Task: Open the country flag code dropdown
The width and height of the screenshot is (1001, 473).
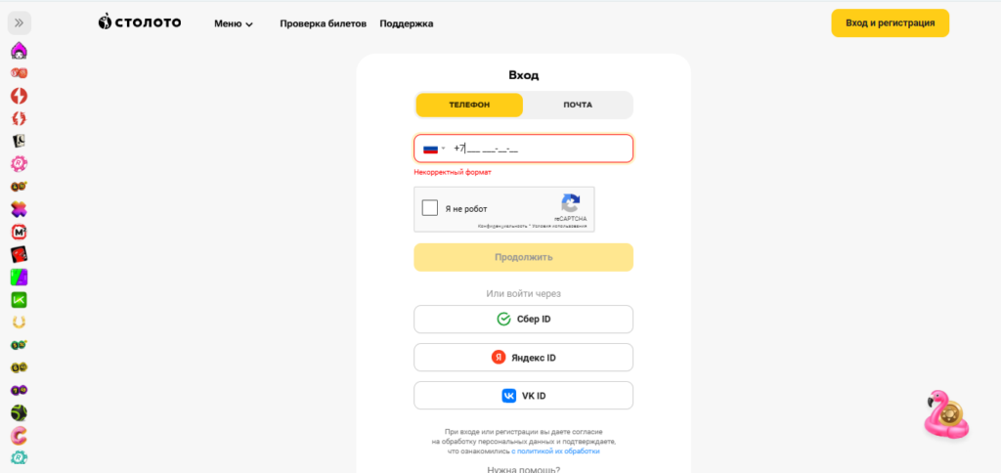Action: pos(434,149)
